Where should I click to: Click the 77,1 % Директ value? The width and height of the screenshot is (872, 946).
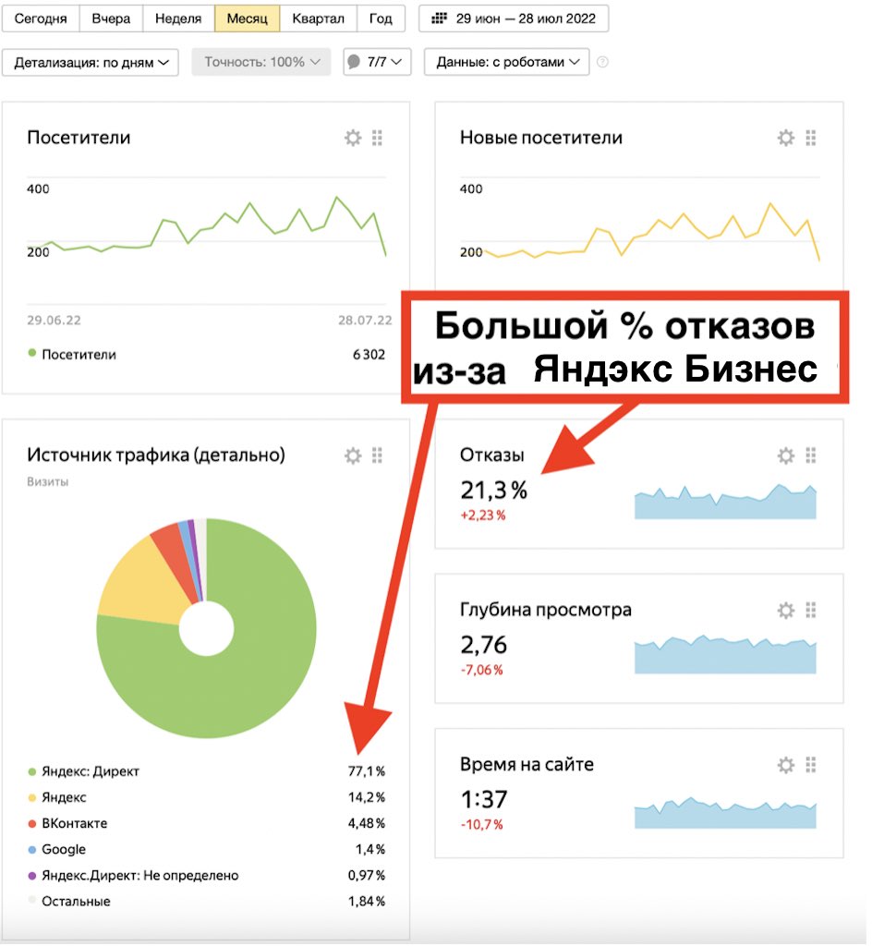click(x=367, y=771)
